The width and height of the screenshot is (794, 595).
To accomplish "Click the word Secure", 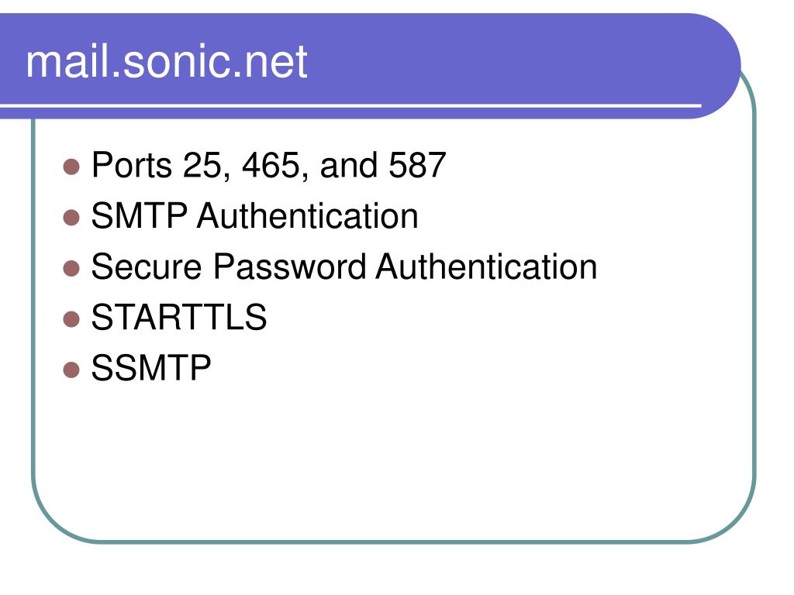I will pyautogui.click(x=147, y=267).
